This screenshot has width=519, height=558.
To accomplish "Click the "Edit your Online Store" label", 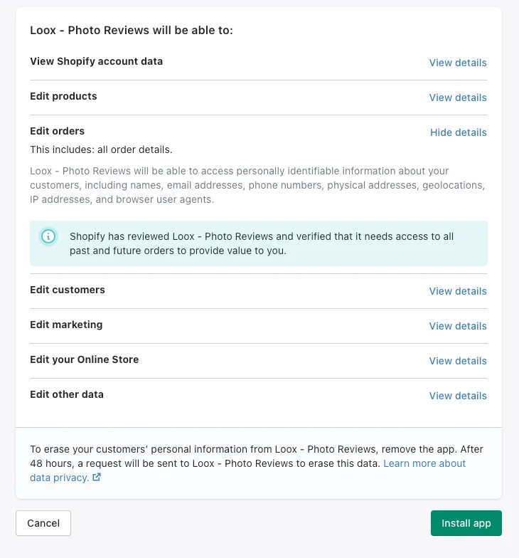I will point(84,359).
